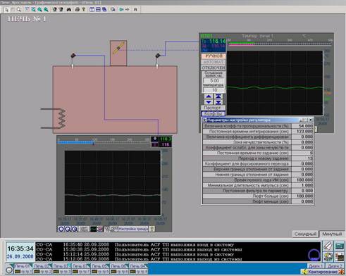Click the eraser icon beside the event log
The width and height of the screenshot is (346, 276).
click(x=328, y=246)
